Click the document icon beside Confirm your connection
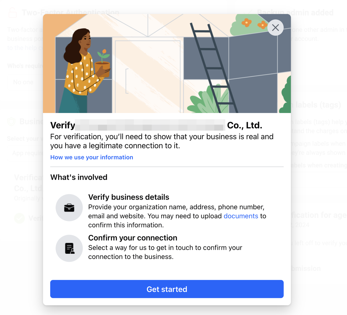This screenshot has width=347, height=315. click(x=69, y=248)
